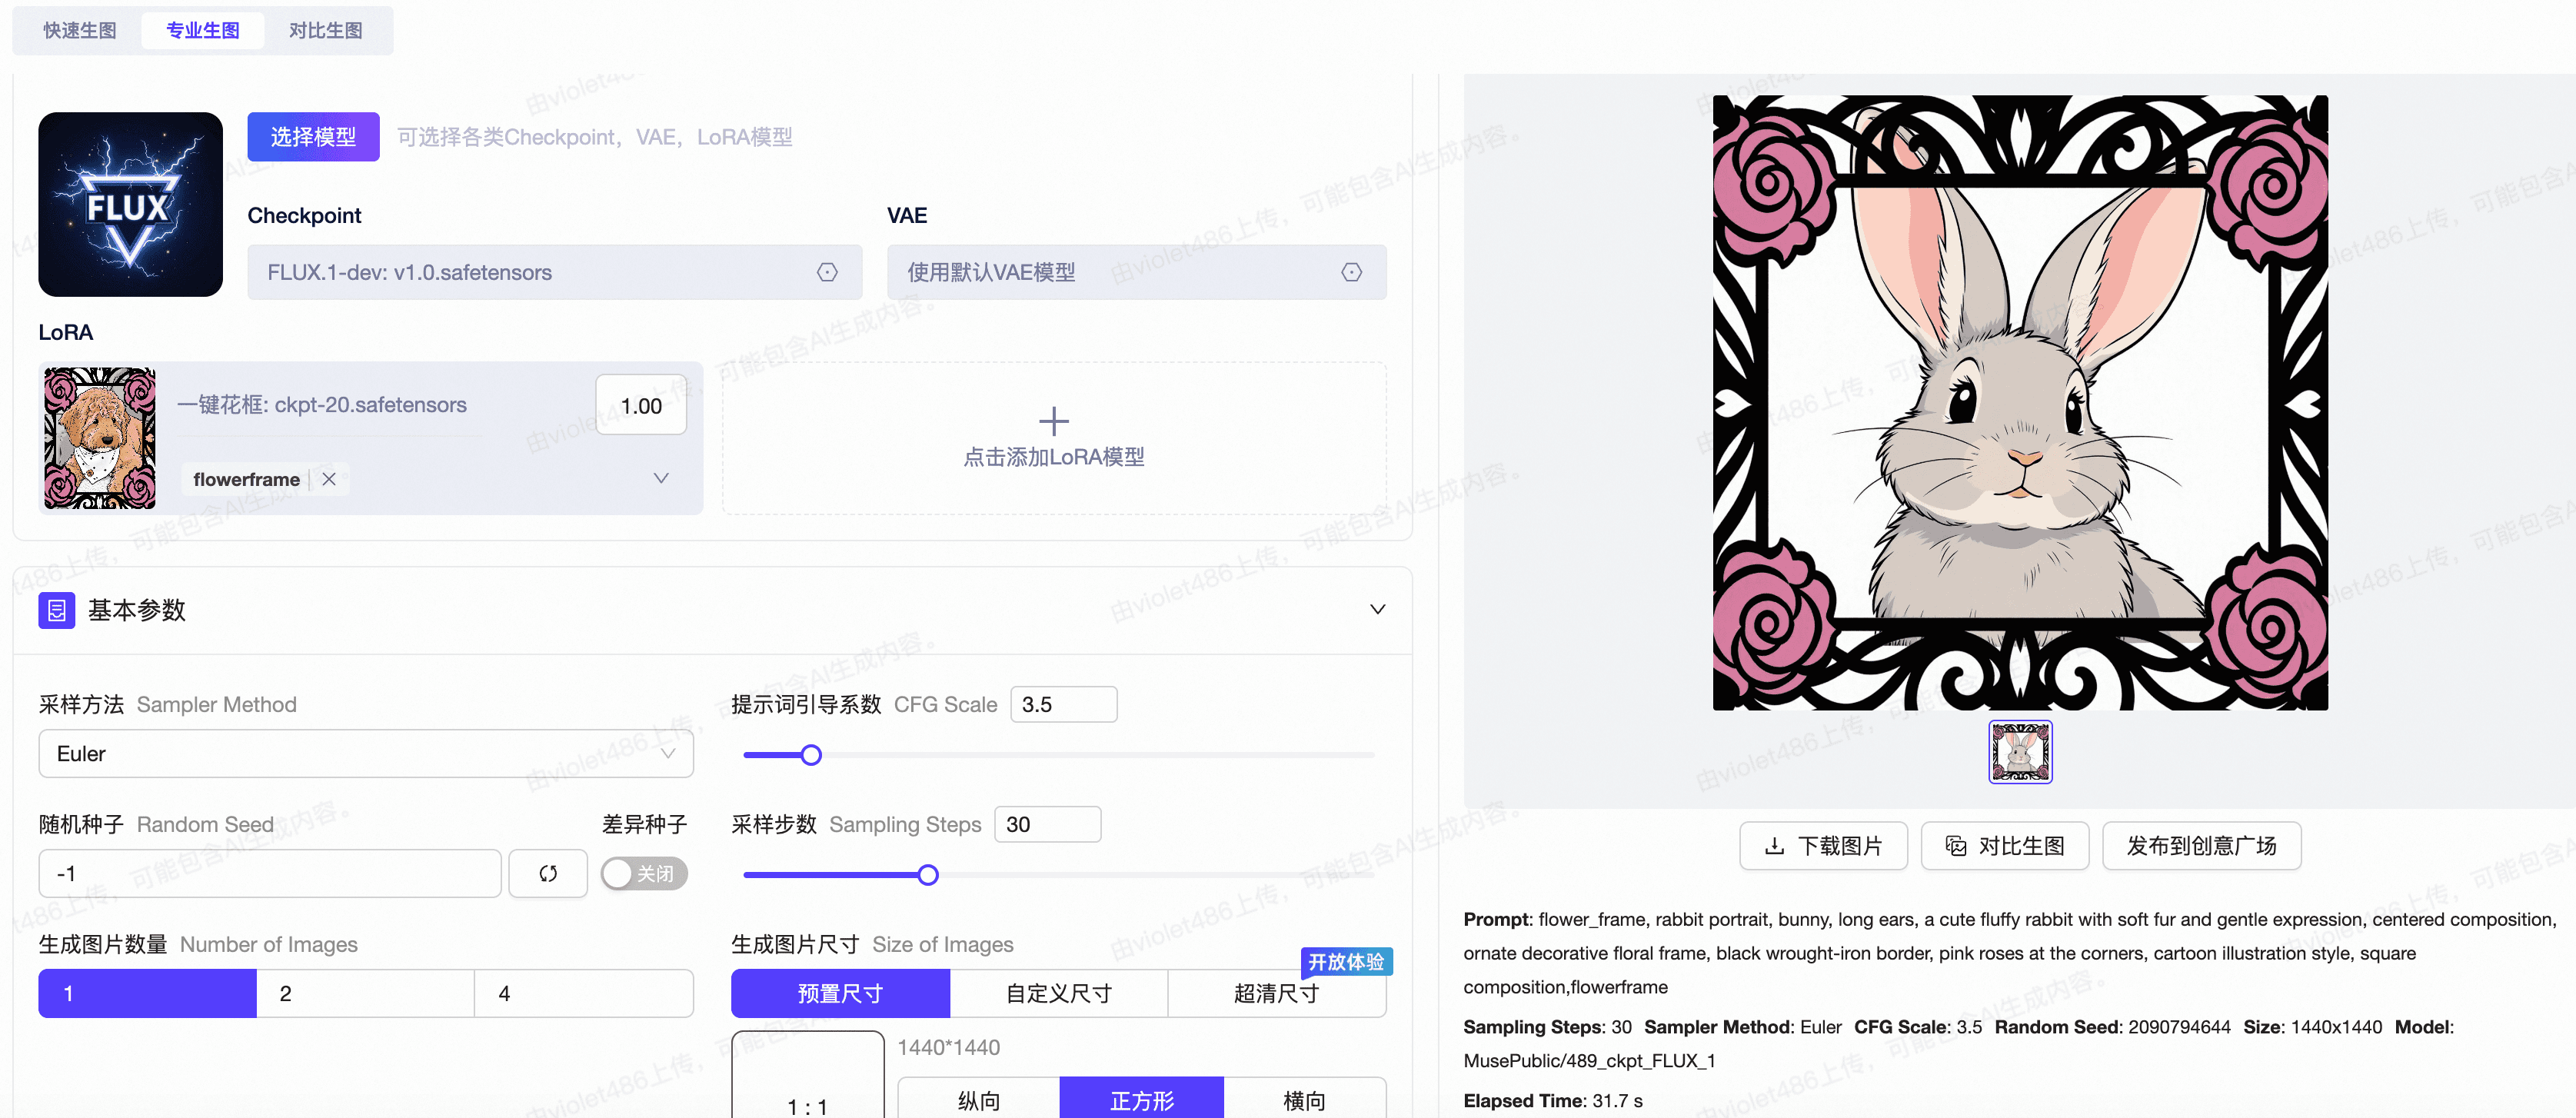The width and height of the screenshot is (2576, 1118).
Task: Switch orientation to 横向 landscape
Action: click(1303, 1099)
